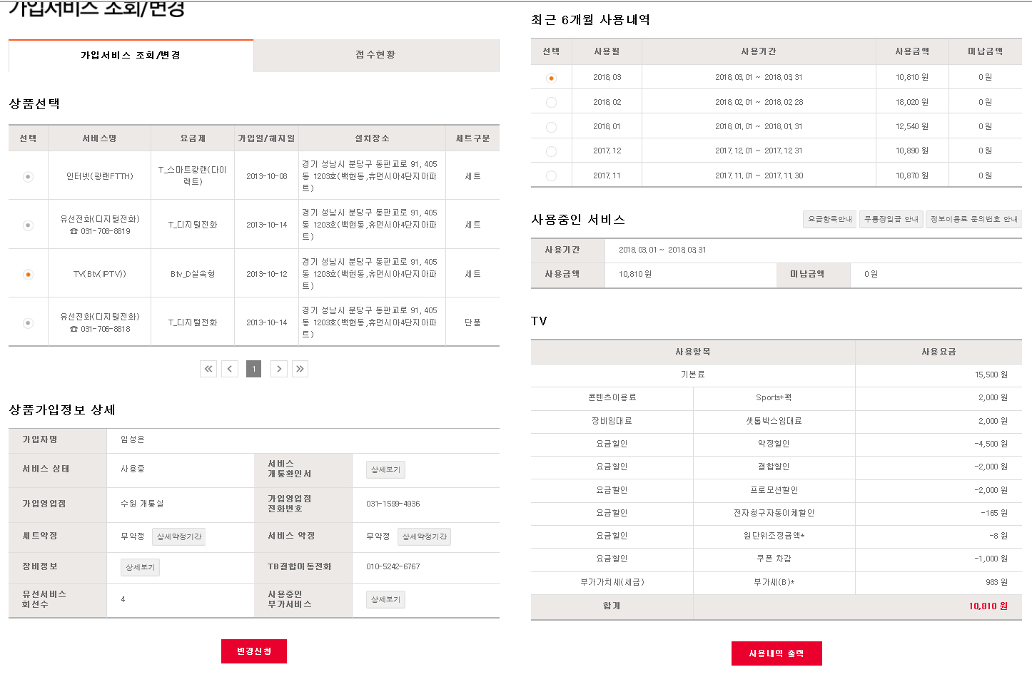This screenshot has height=682, width=1032.
Task: Select the 2018.02 usage month radio
Action: [551, 103]
